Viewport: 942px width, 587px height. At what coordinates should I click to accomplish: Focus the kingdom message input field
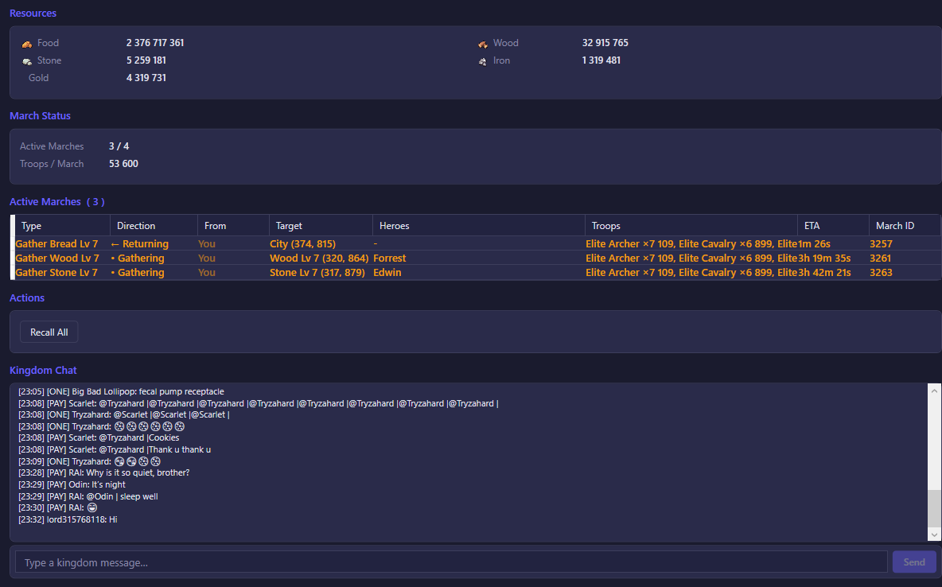point(451,562)
